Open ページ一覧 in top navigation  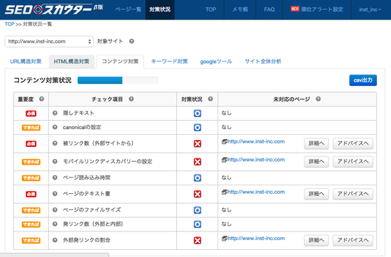click(128, 9)
